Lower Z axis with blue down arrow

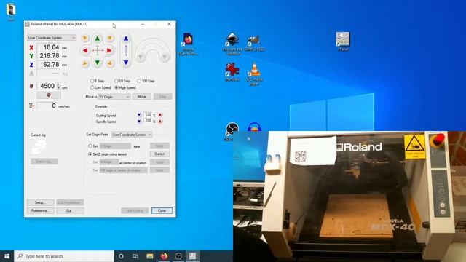coord(126,63)
